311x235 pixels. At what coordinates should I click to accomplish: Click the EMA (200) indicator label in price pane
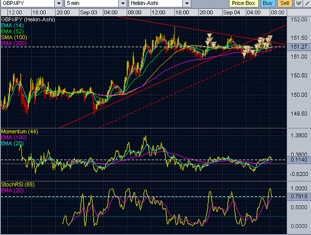pos(14,43)
